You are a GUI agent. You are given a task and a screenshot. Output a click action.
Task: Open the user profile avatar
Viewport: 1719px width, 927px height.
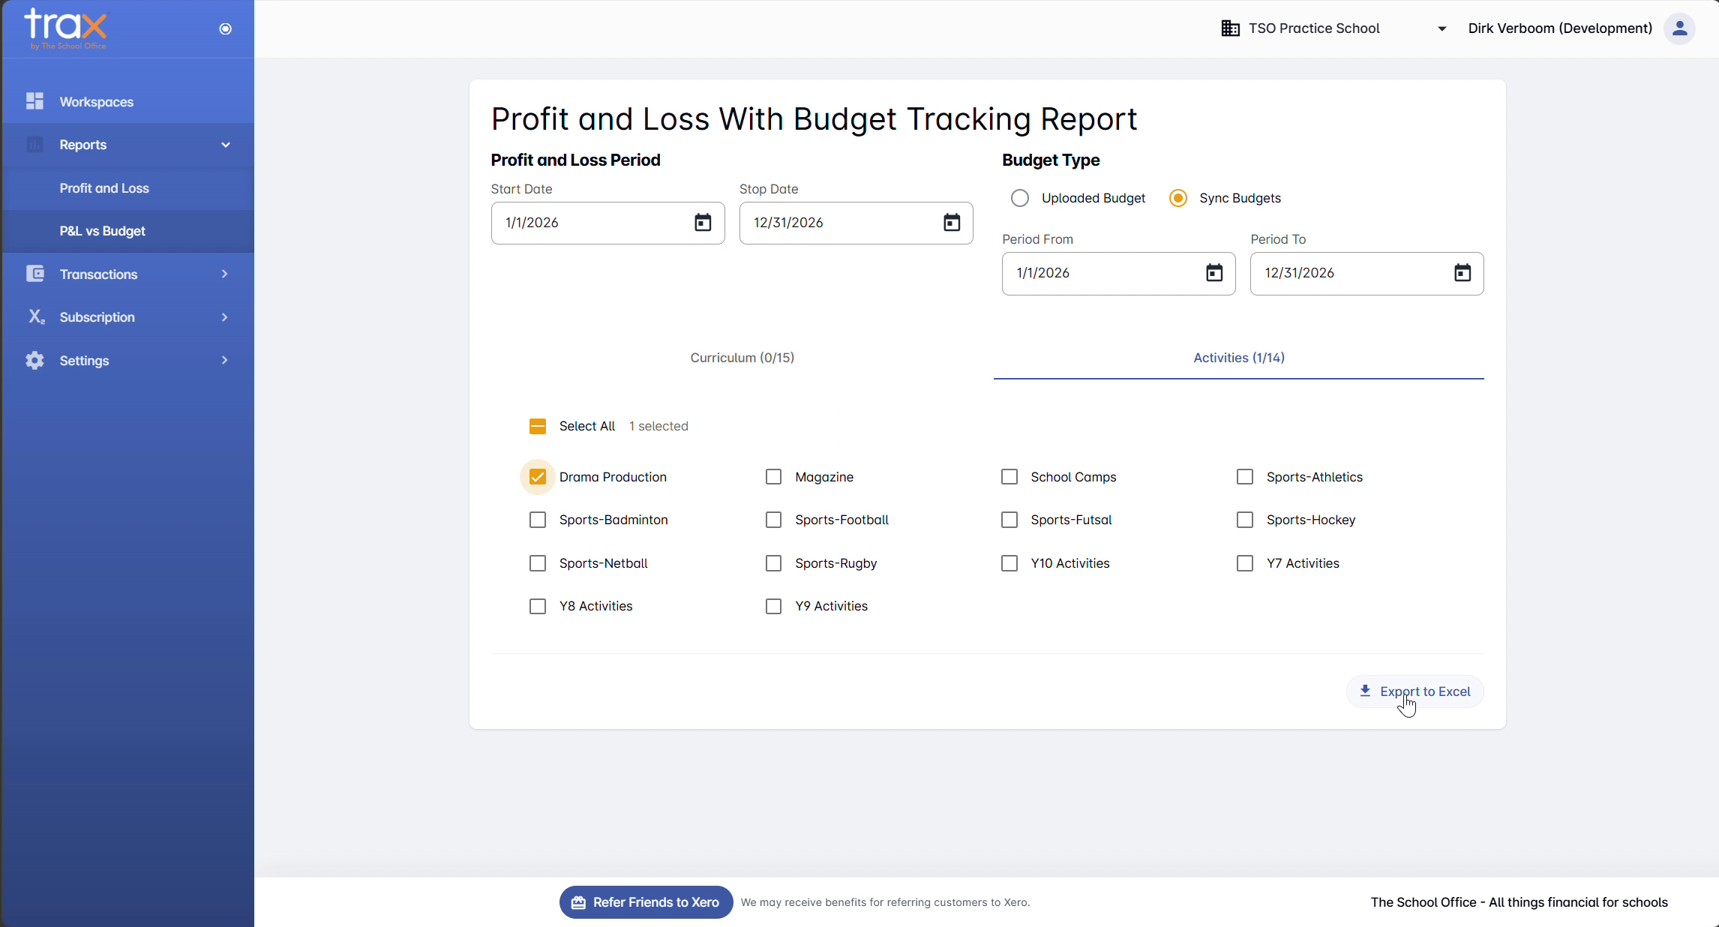tap(1679, 28)
